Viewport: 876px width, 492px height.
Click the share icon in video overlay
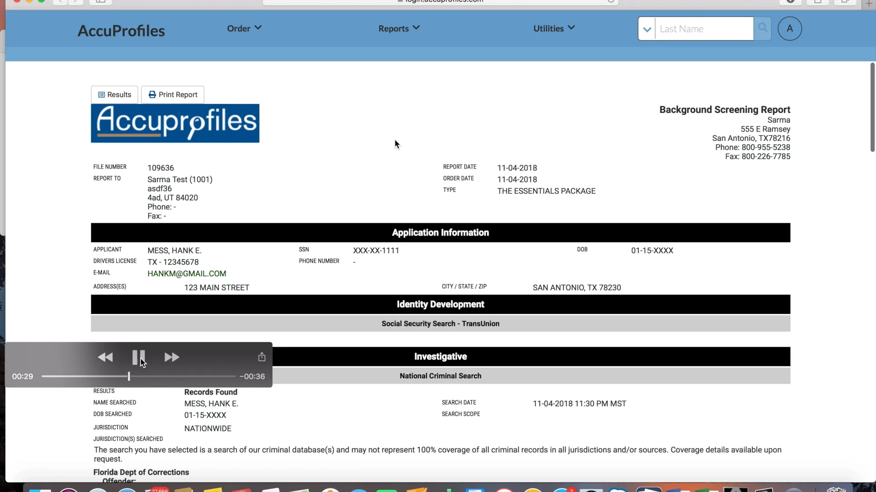261,357
